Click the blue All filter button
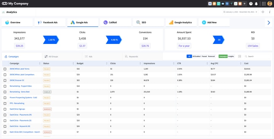 pos(189,56)
